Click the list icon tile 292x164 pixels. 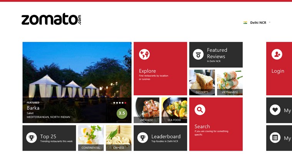pyautogui.click(x=279, y=138)
